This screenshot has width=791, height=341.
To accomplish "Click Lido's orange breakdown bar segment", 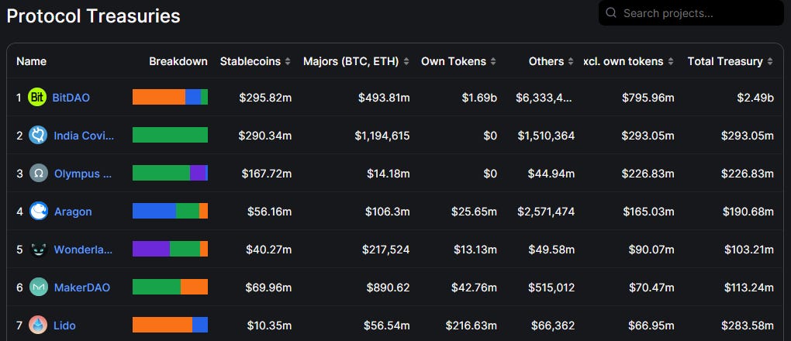I will click(162, 325).
